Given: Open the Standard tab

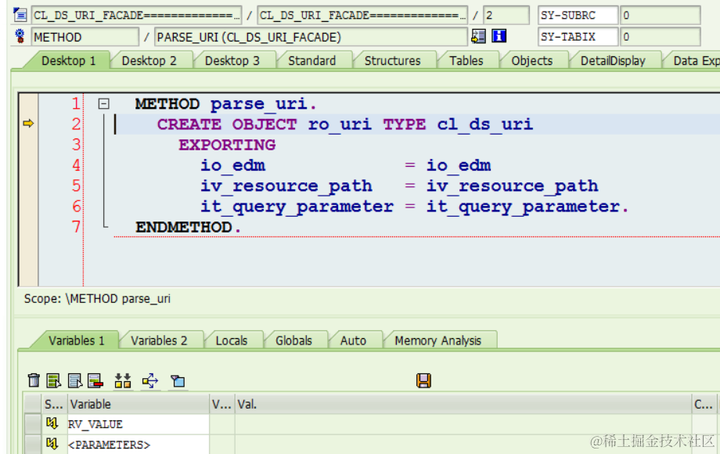Looking at the screenshot, I should point(311,60).
